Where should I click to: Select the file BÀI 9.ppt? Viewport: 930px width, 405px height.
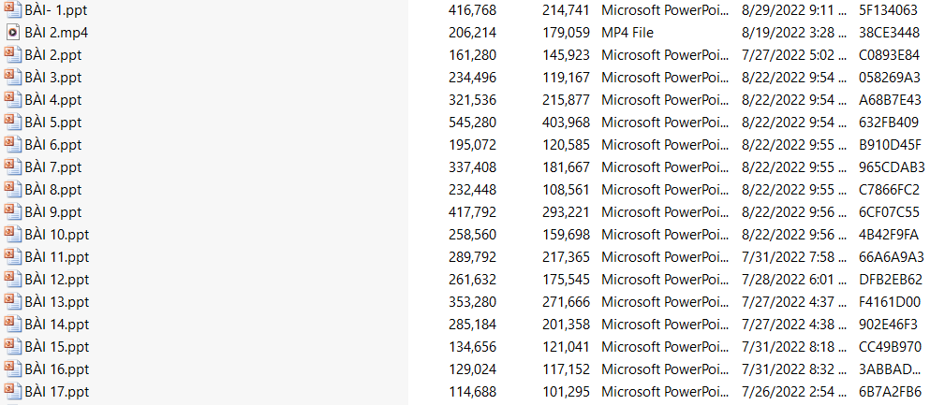pyautogui.click(x=53, y=211)
